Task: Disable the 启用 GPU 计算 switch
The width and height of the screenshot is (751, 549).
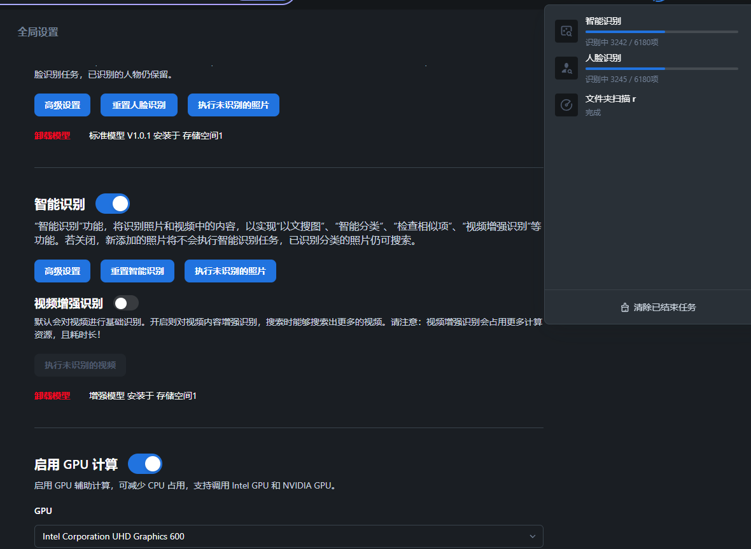Action: [145, 464]
